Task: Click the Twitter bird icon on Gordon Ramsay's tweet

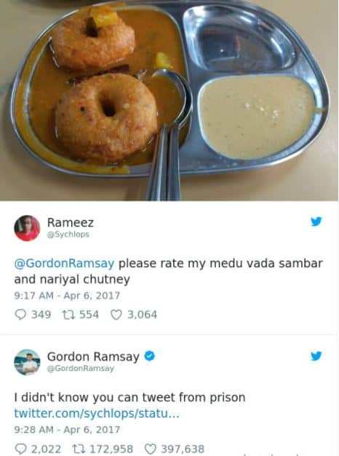Action: coord(316,356)
